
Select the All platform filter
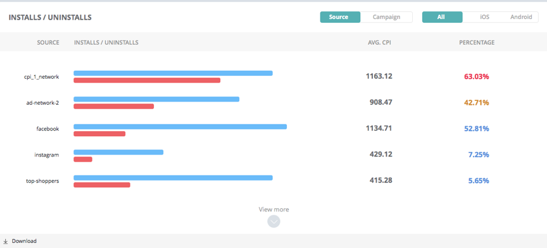443,17
